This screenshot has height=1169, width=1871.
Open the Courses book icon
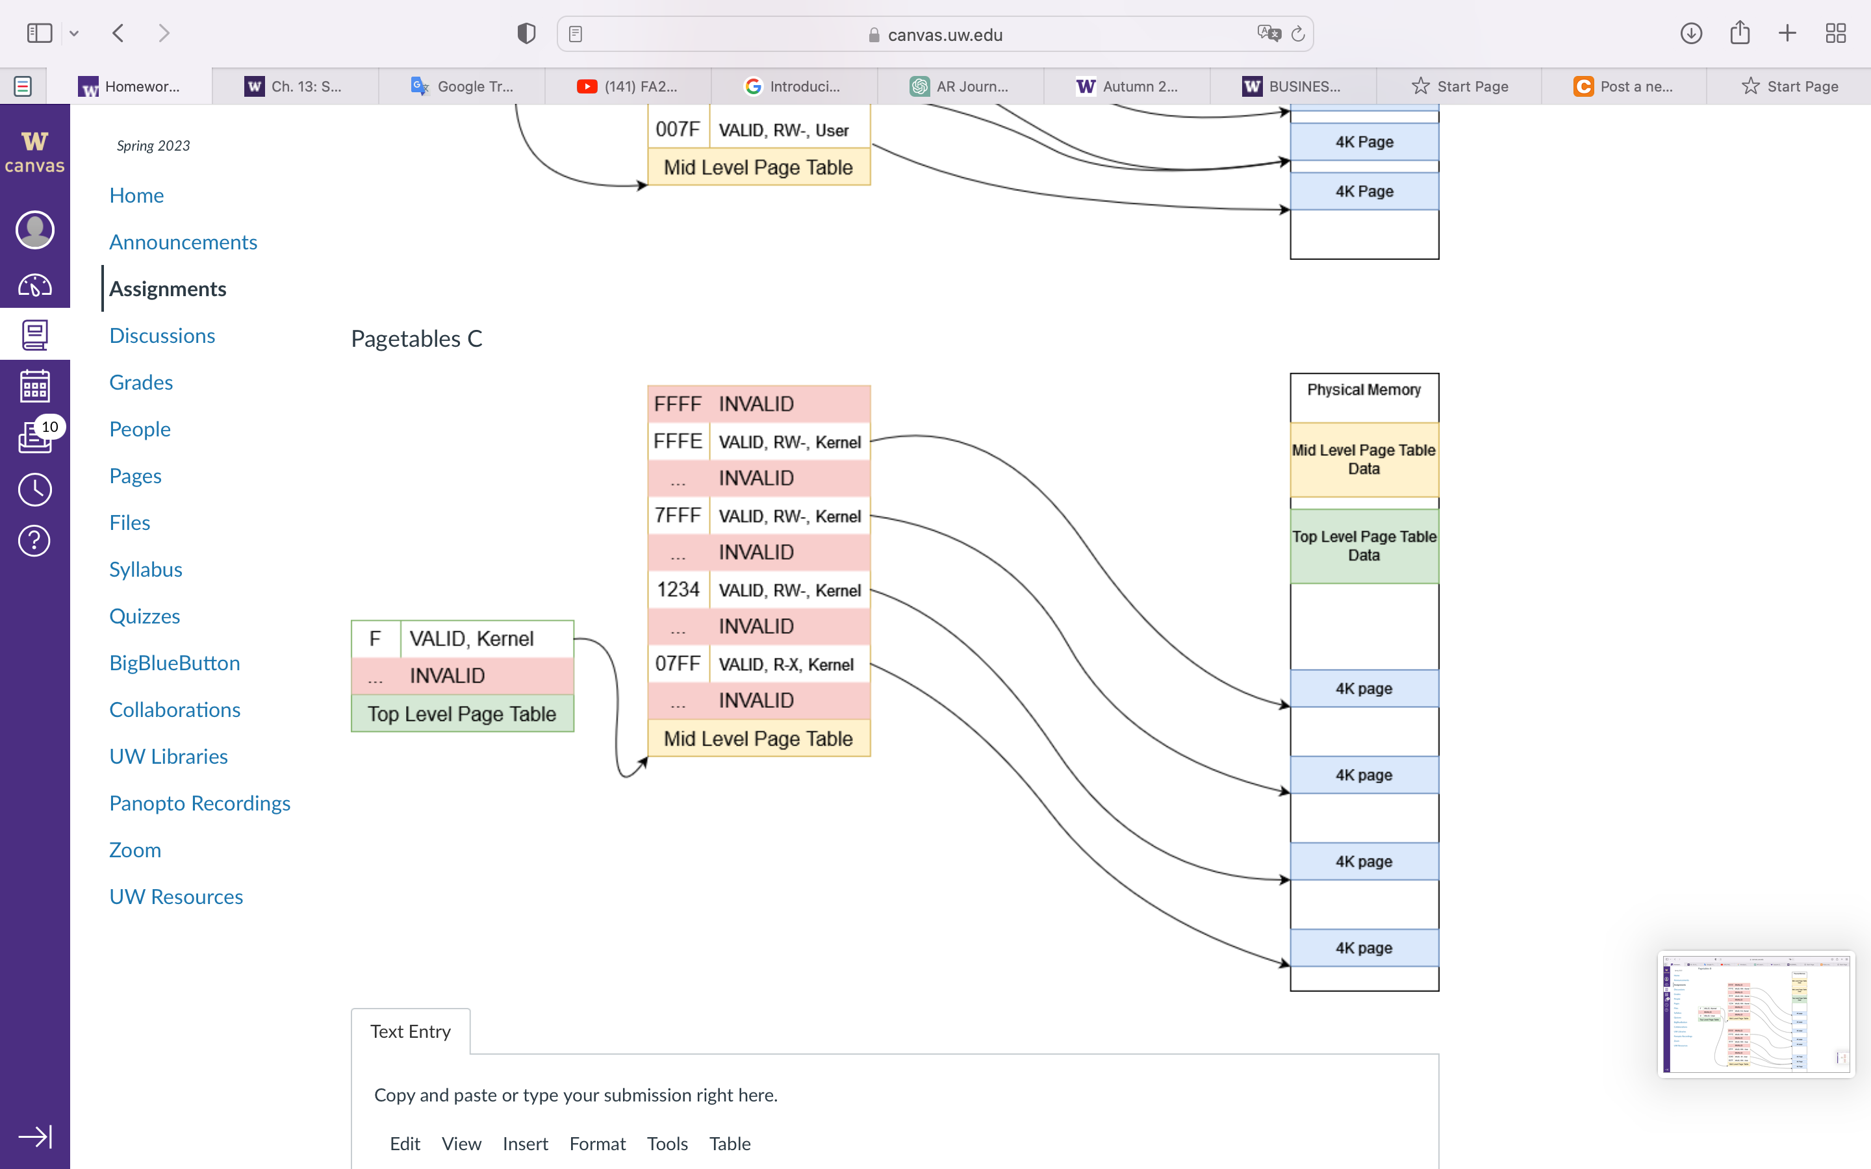(x=35, y=334)
